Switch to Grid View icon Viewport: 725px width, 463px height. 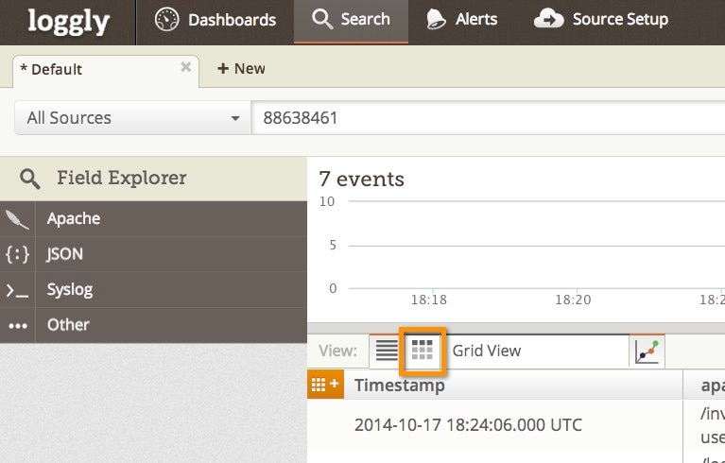[x=422, y=351]
